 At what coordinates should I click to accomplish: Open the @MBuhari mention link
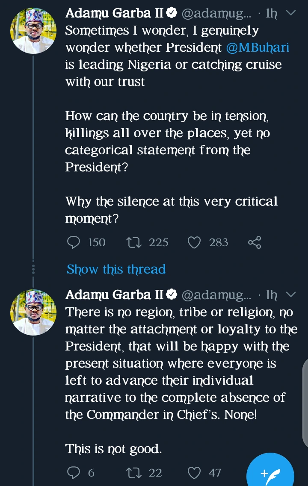coord(258,47)
